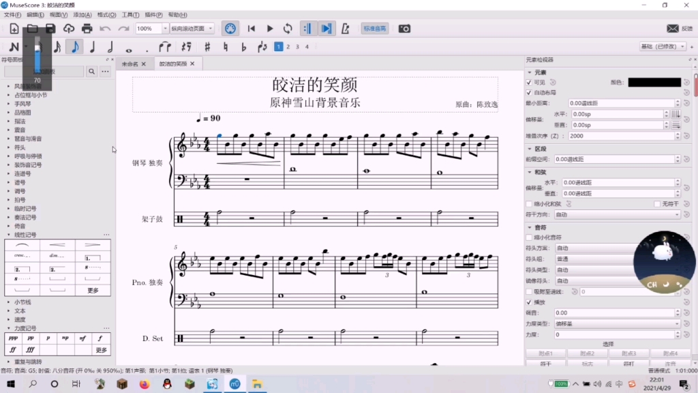Start playback with Play button
Screen dimensions: 698x393
(270, 29)
